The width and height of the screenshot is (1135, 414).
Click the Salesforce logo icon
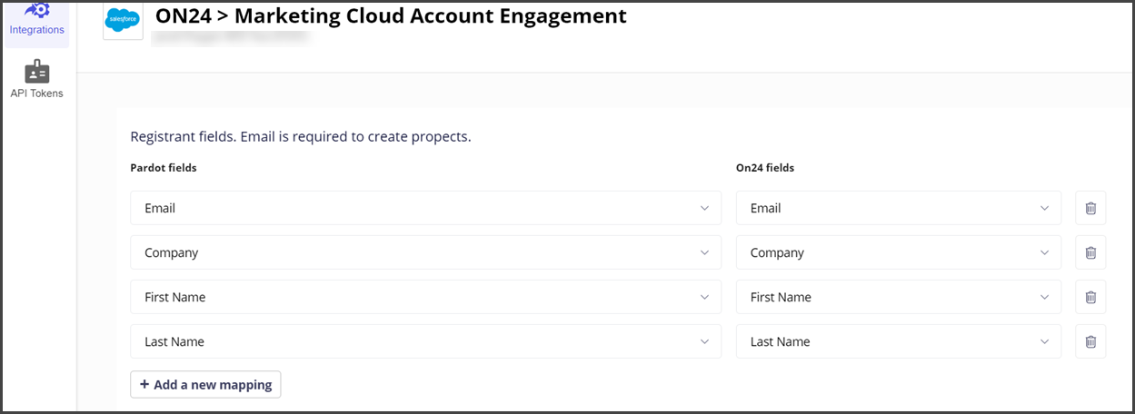[x=123, y=18]
